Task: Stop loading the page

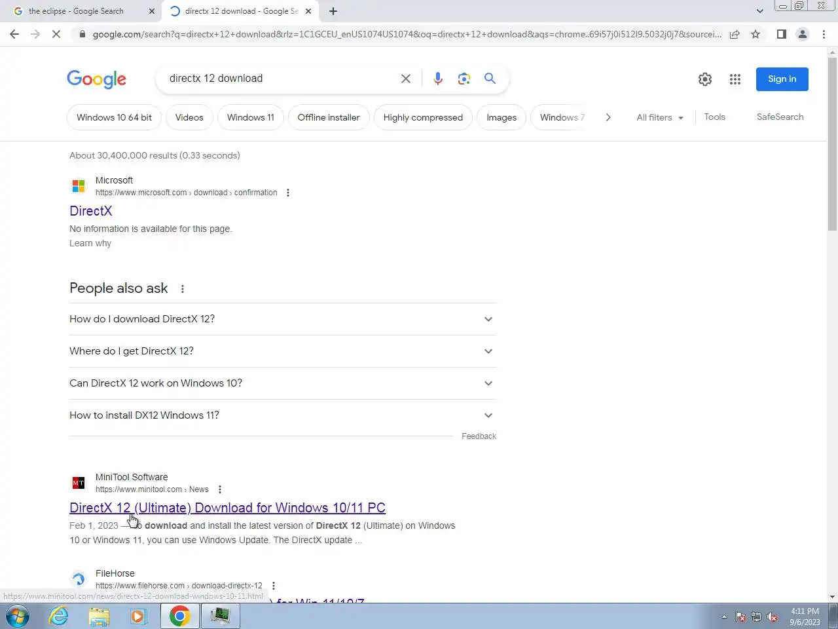Action: 56,34
